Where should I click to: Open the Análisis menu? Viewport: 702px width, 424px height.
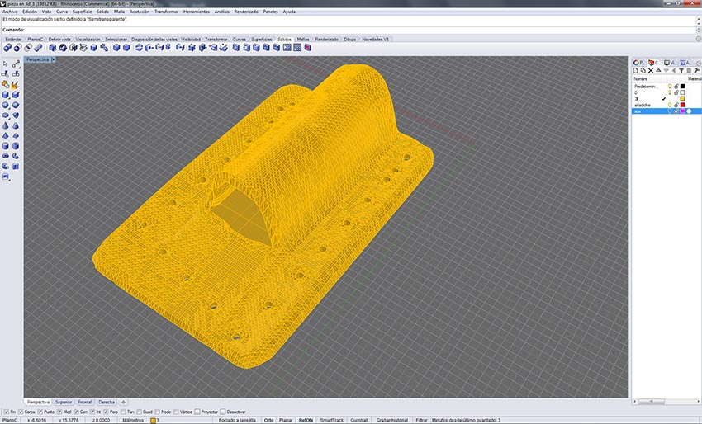click(221, 12)
